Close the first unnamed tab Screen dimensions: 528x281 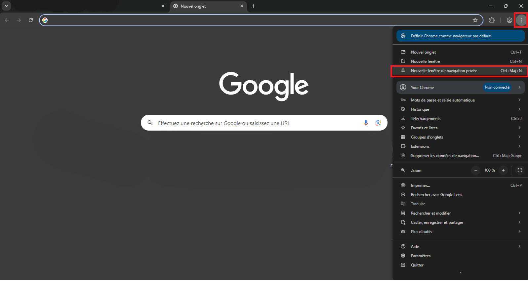pos(163,6)
